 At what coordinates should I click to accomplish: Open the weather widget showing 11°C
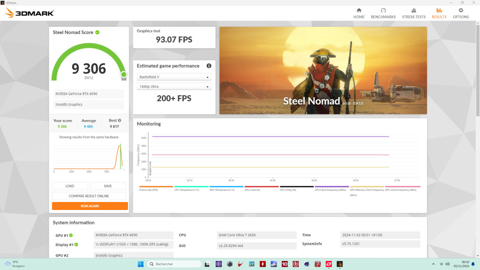(15, 264)
